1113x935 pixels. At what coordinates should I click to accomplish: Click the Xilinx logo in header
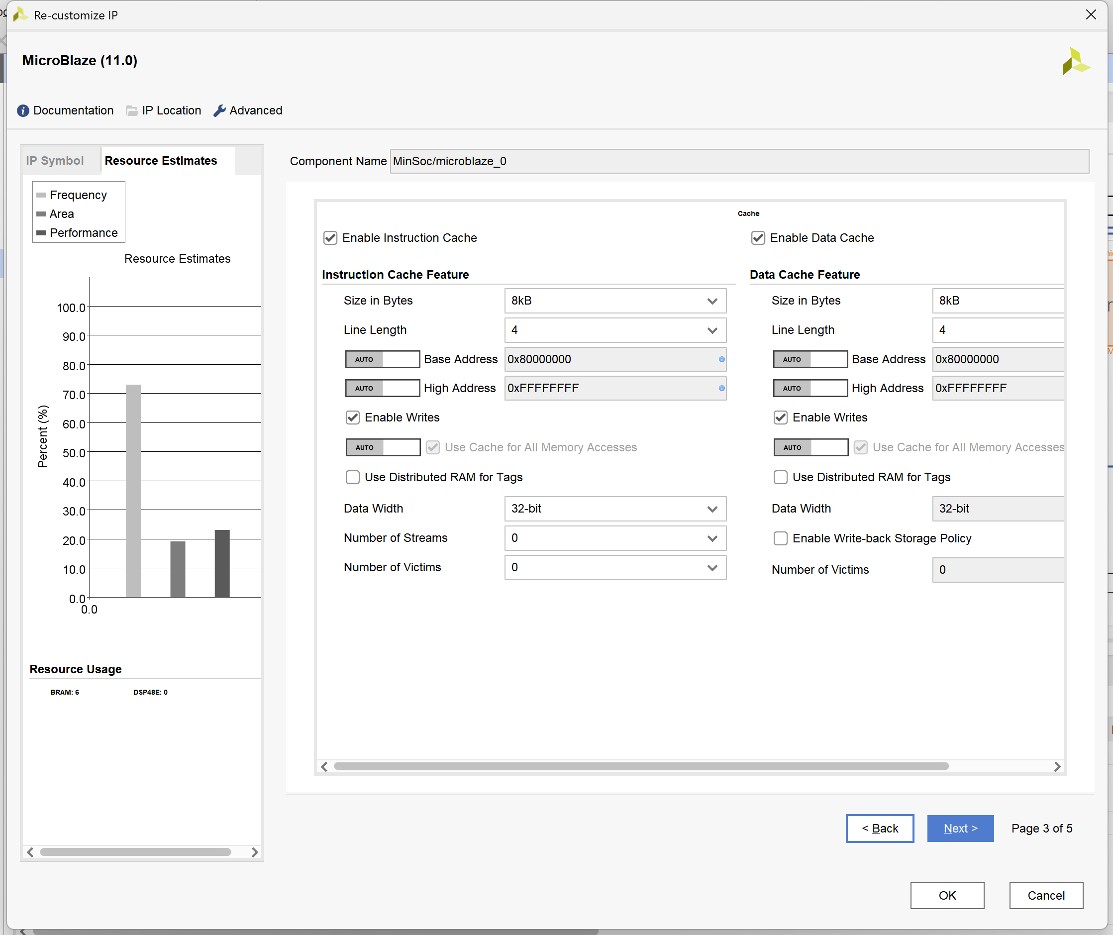tap(1076, 62)
